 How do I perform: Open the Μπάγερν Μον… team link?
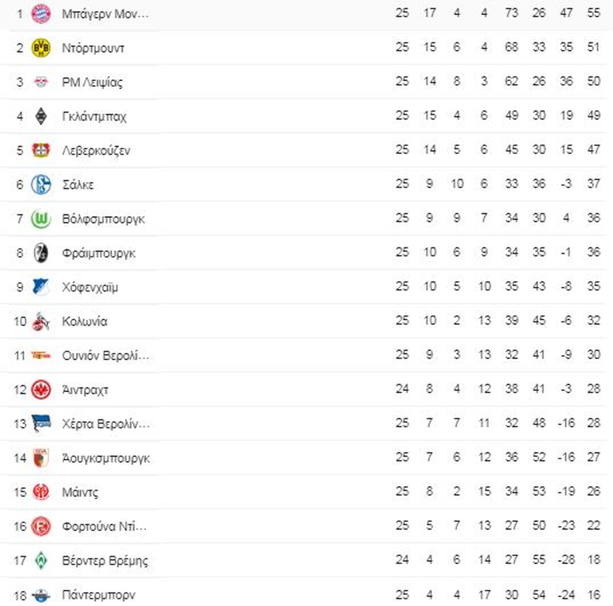click(105, 14)
